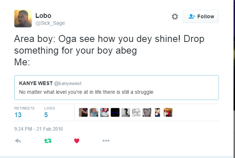
Task: Click the reply arrow icon
Action: 18,140
